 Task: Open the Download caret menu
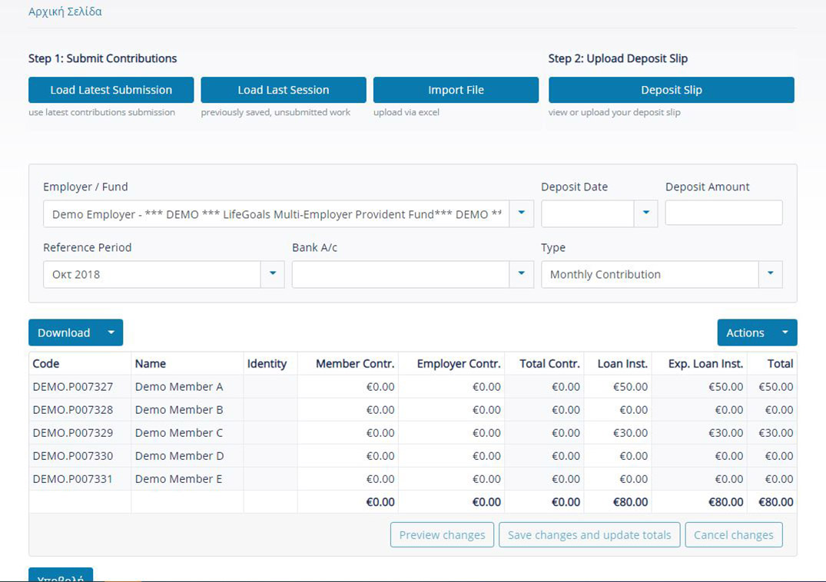coord(111,332)
